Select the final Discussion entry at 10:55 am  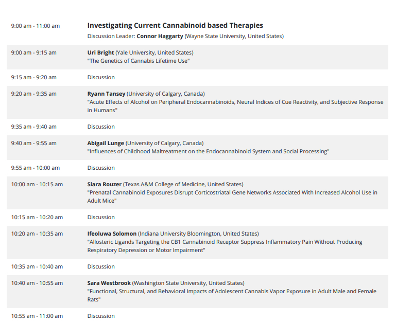coord(101,316)
